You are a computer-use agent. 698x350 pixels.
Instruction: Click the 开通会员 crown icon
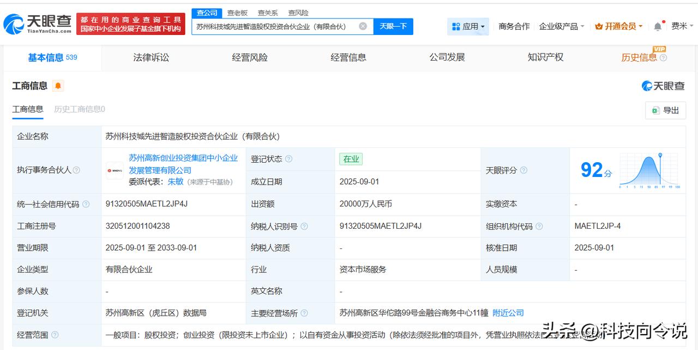pyautogui.click(x=599, y=26)
